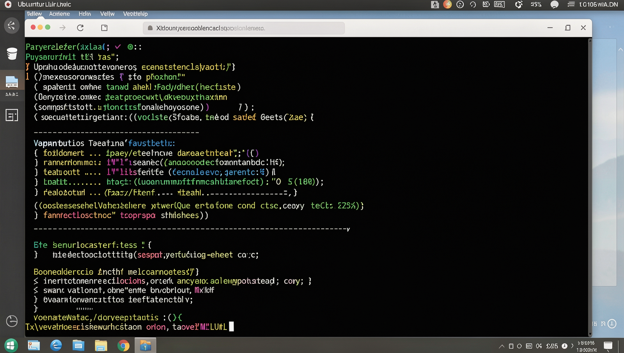Click the green window dot button
The height and width of the screenshot is (353, 624).
(48, 27)
